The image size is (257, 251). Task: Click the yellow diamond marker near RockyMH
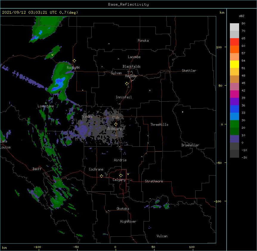pyautogui.click(x=75, y=61)
